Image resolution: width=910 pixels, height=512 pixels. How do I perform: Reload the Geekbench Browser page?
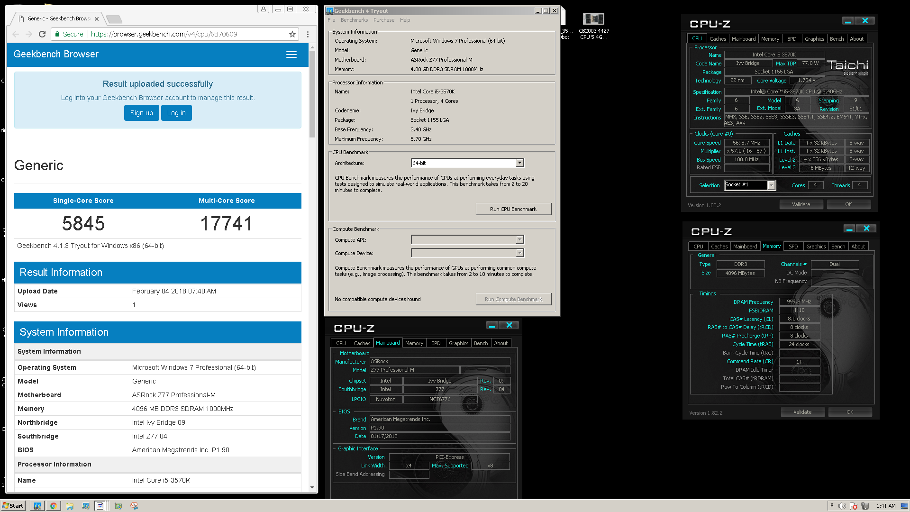[42, 34]
